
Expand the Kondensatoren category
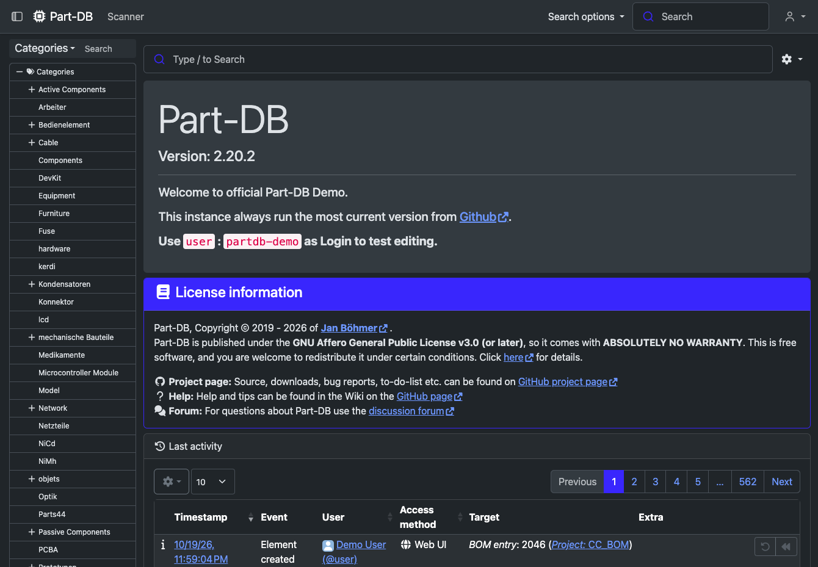point(32,284)
